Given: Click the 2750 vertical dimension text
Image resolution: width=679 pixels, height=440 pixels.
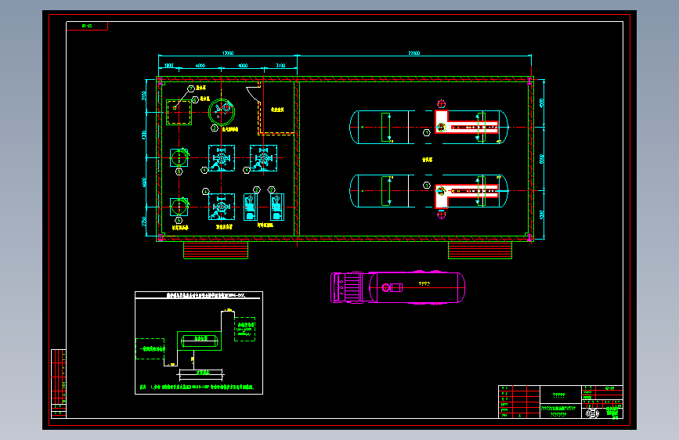Looking at the screenshot, I should pyautogui.click(x=144, y=222).
